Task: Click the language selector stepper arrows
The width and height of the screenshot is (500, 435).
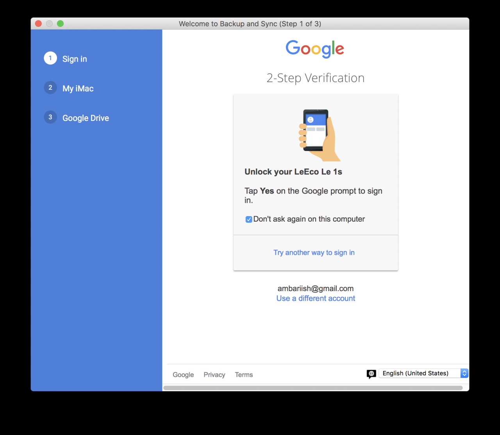Action: 464,373
